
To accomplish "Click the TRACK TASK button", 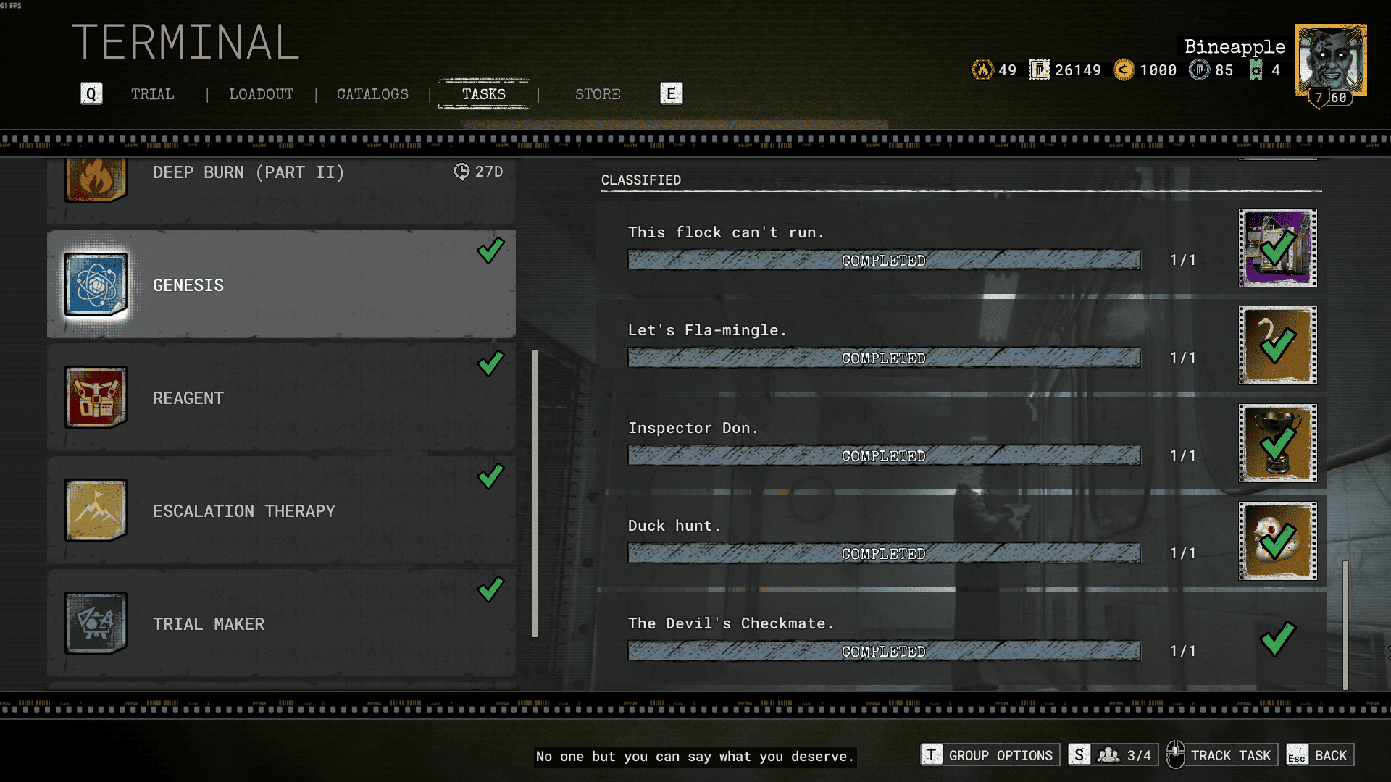I will point(1221,755).
